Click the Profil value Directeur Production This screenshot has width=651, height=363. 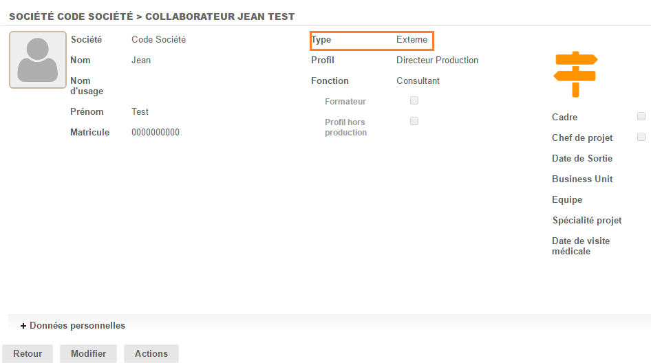437,60
